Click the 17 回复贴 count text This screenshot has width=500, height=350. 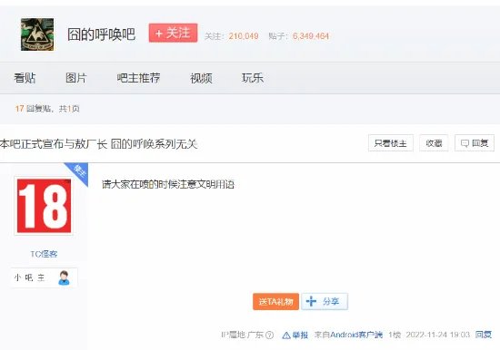34,109
